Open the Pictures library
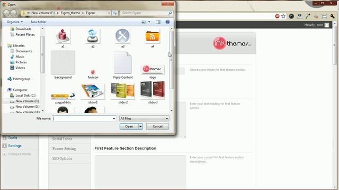This screenshot has height=190, width=339. [19, 62]
